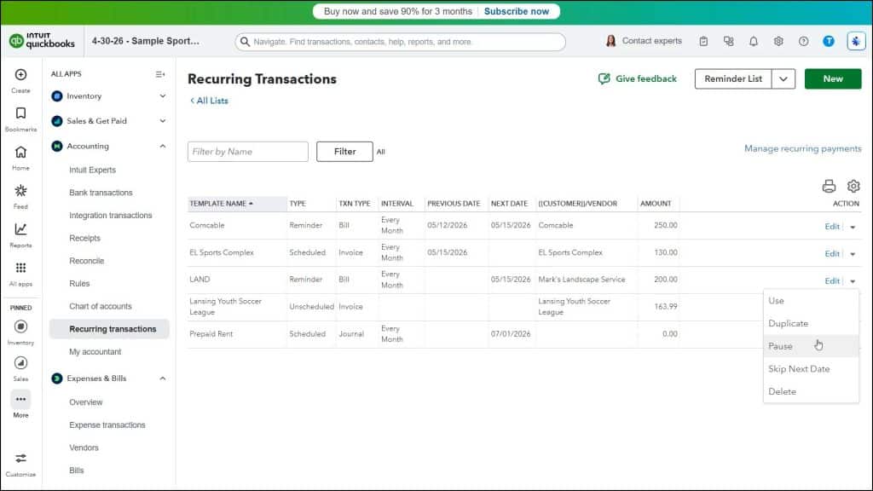This screenshot has width=873, height=491.
Task: Open Integration transactions in sidebar
Action: point(110,216)
